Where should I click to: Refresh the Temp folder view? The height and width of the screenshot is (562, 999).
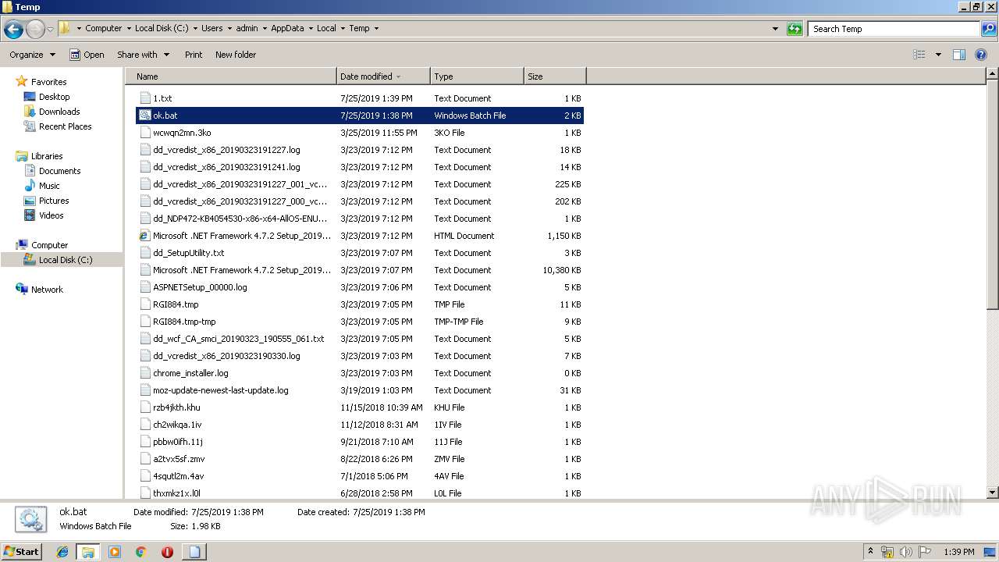coord(795,29)
